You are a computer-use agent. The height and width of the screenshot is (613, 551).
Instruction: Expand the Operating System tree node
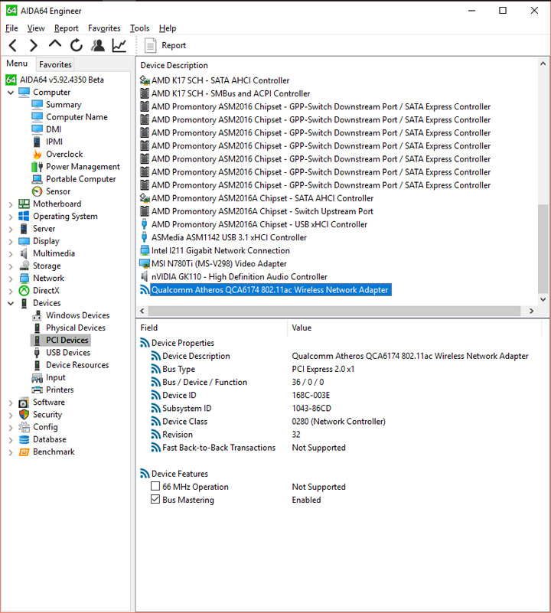click(11, 217)
